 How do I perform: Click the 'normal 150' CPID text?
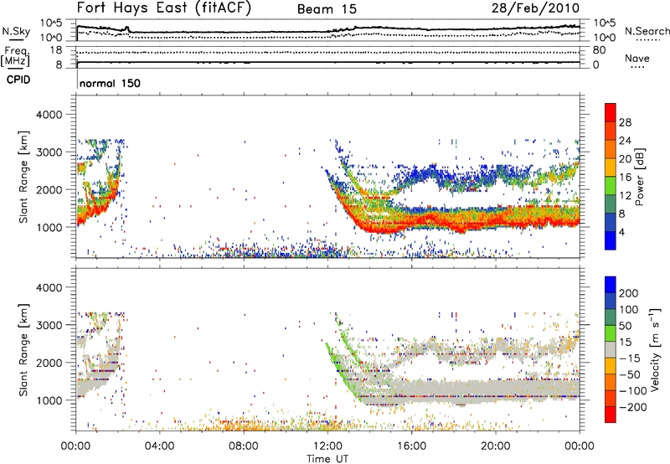click(110, 83)
